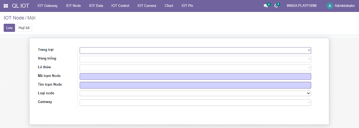359x128 pixels.
Task: Expand the Vùng trồng dropdown
Action: 195,59
